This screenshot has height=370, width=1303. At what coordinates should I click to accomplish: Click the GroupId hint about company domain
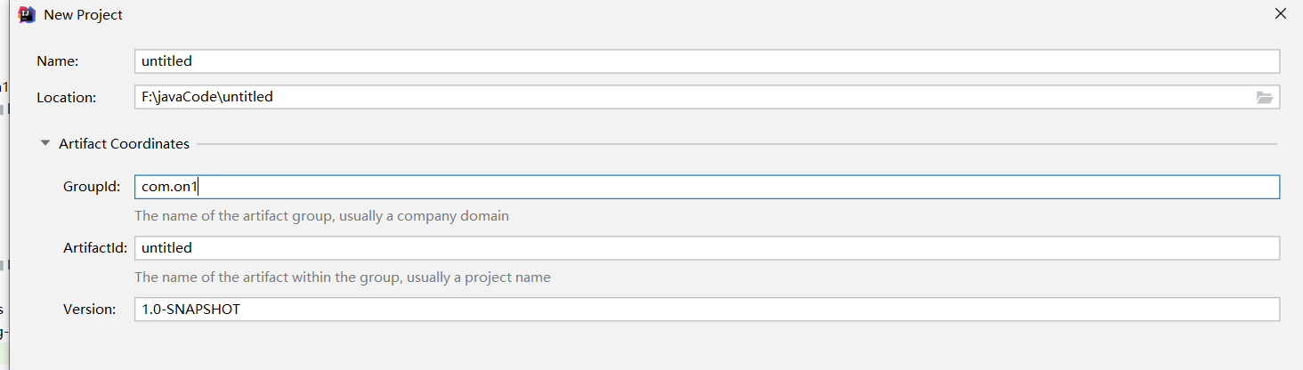click(321, 216)
